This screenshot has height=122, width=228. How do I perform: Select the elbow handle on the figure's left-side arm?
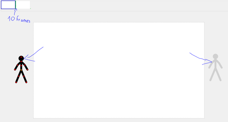pyautogui.click(x=18, y=65)
